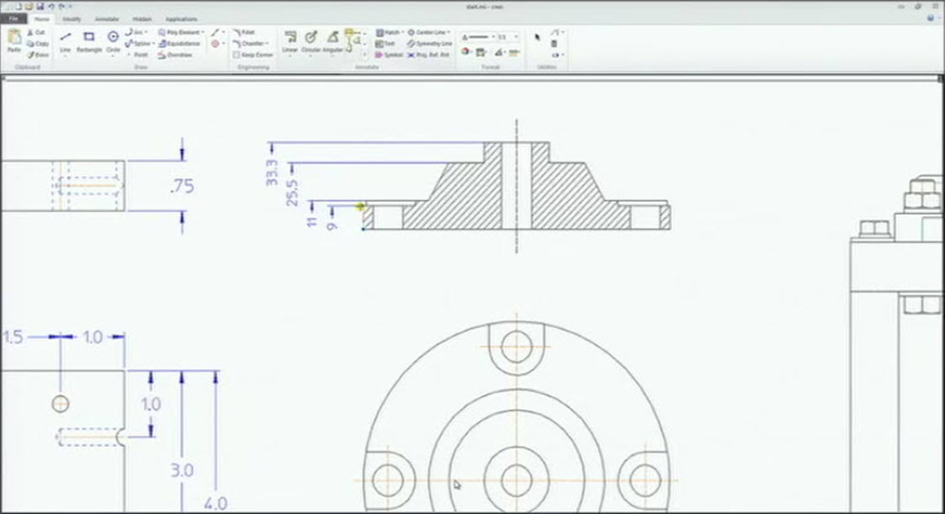Expand the Hatch dropdown arrow
The height and width of the screenshot is (514, 945).
click(402, 32)
